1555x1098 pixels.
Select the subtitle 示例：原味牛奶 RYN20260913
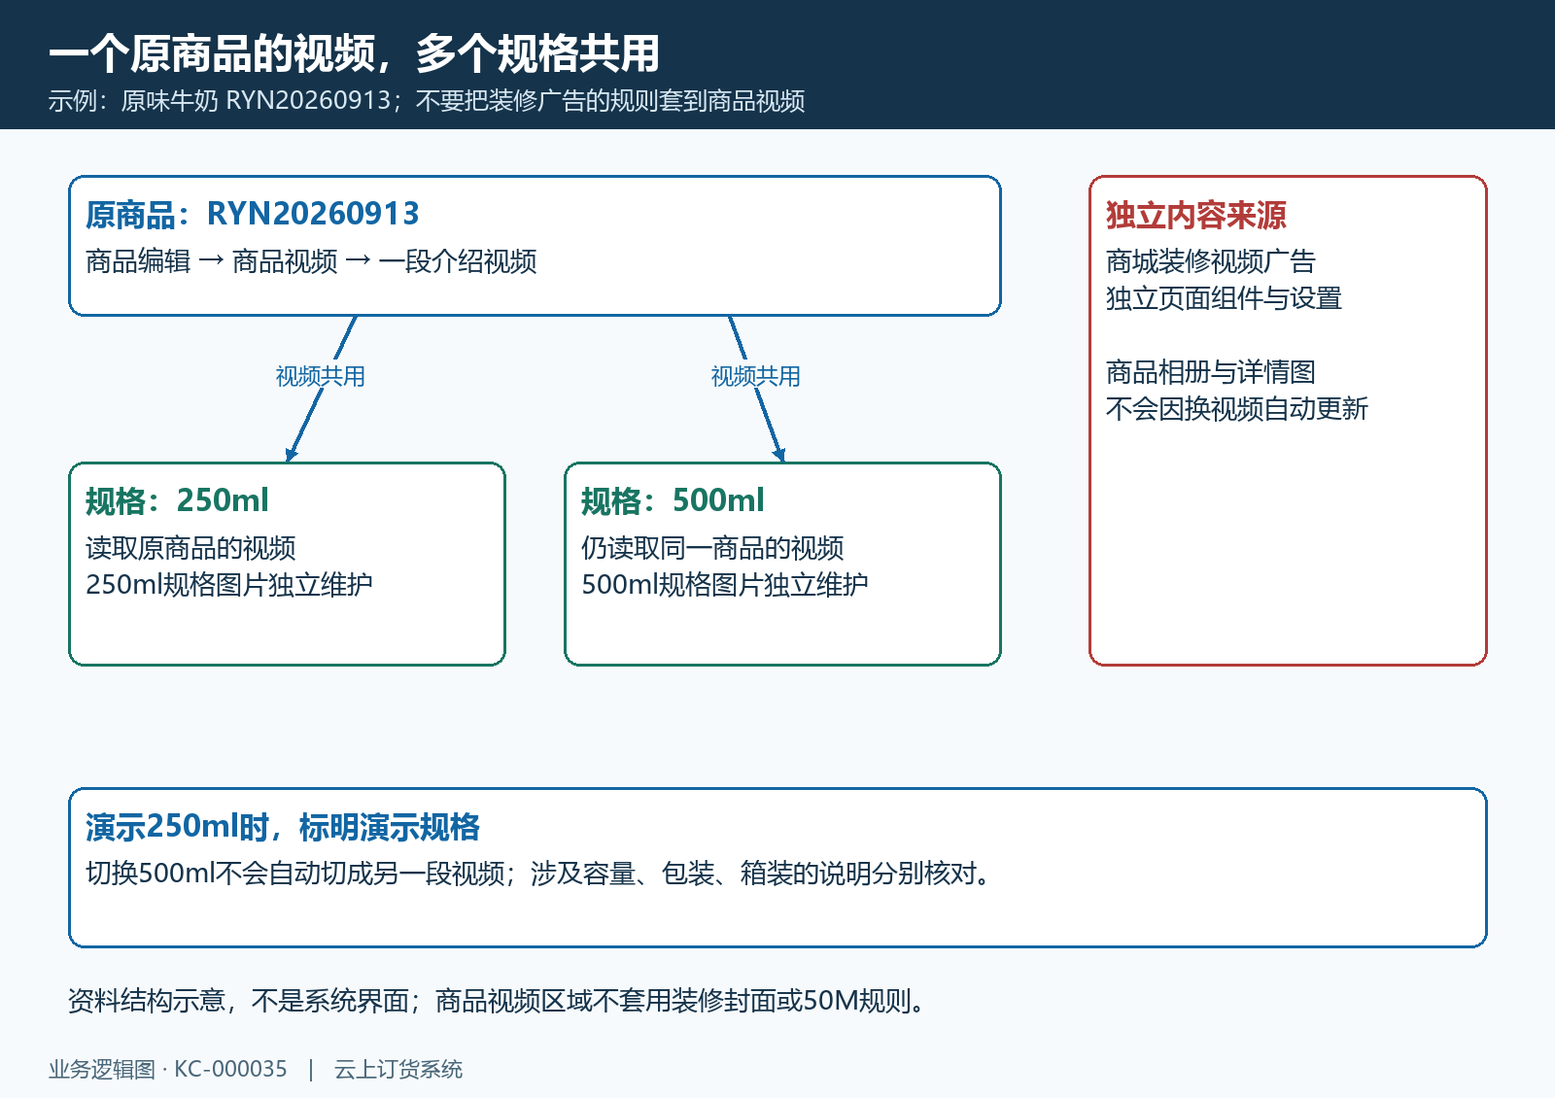pos(220,101)
